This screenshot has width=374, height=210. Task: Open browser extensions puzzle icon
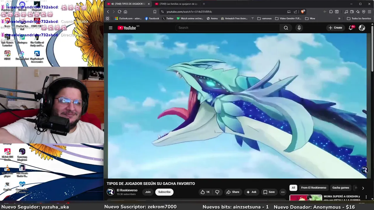click(x=331, y=12)
